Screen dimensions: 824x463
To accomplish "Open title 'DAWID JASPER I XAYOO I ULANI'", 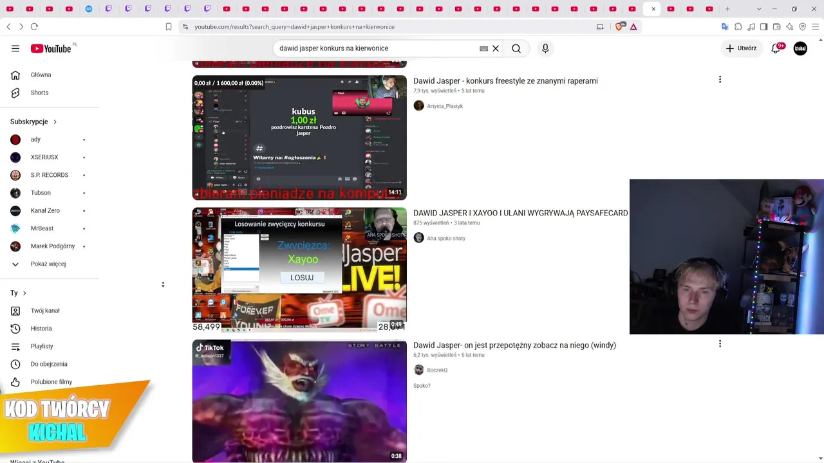I will [x=520, y=213].
